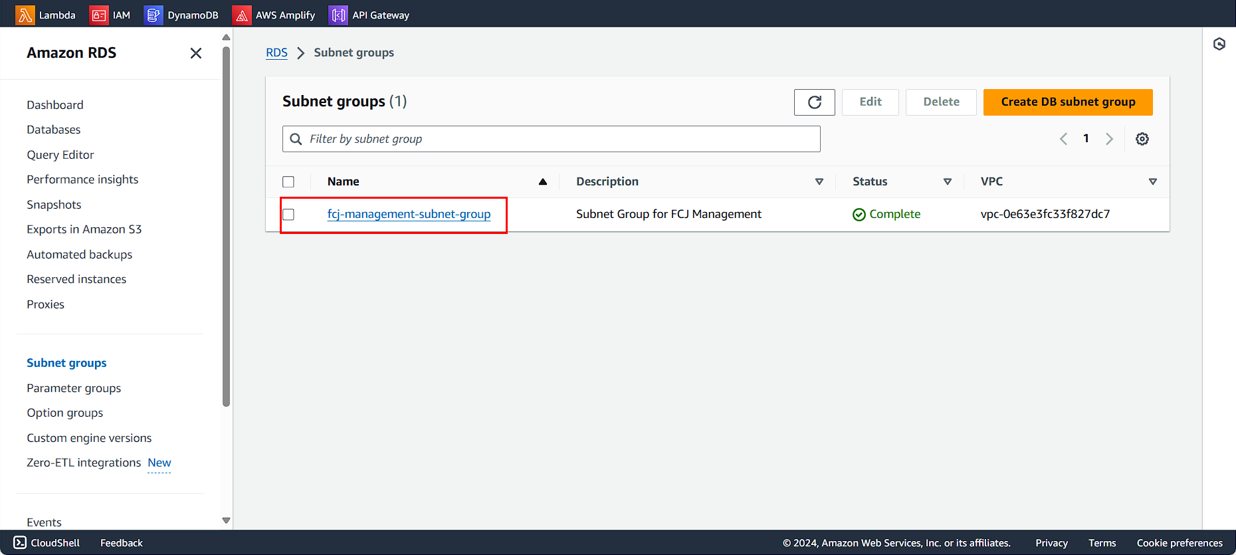Open Description column sort dropdown
Viewport: 1236px width, 555px height.
click(819, 181)
